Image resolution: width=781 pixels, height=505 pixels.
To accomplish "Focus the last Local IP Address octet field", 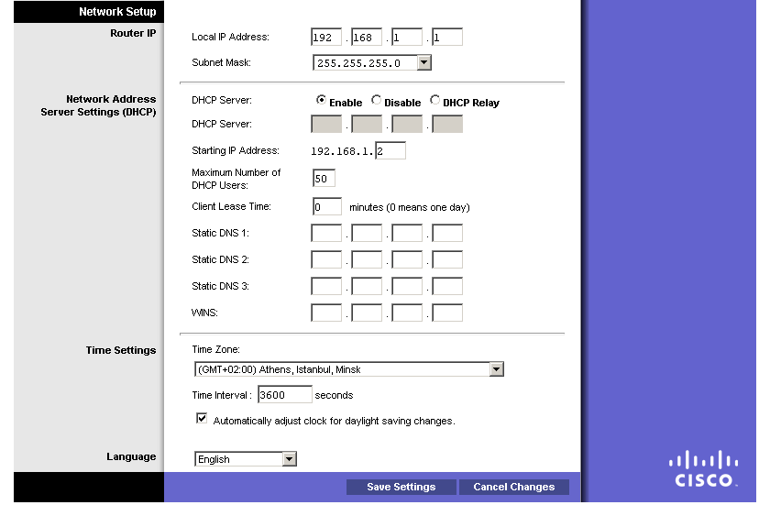I will coord(447,38).
